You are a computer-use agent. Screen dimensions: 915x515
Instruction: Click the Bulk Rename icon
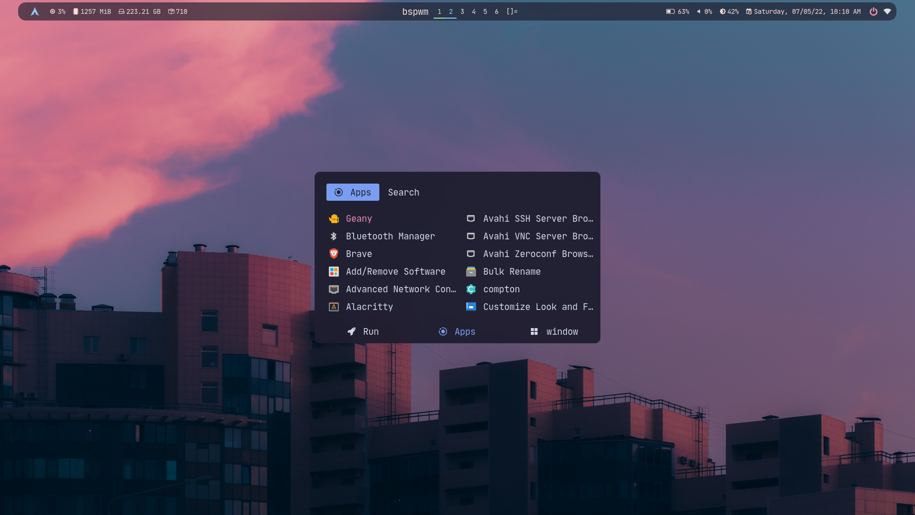click(471, 272)
